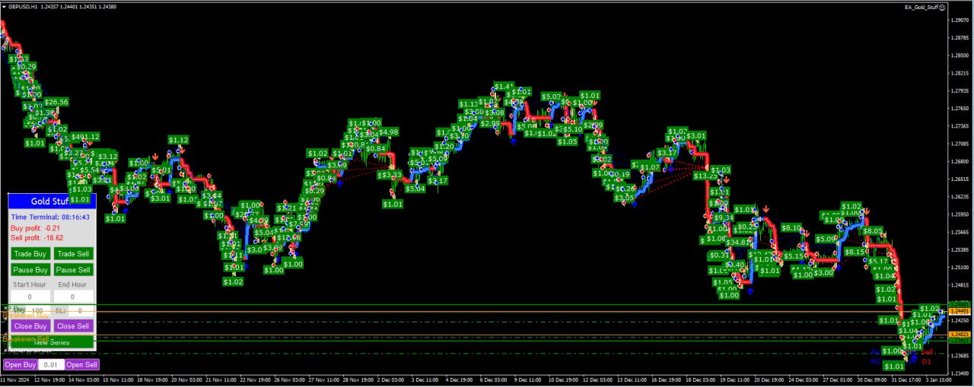The height and width of the screenshot is (387, 974).
Task: Select the $3.12 profit label
Action: pyautogui.click(x=107, y=157)
